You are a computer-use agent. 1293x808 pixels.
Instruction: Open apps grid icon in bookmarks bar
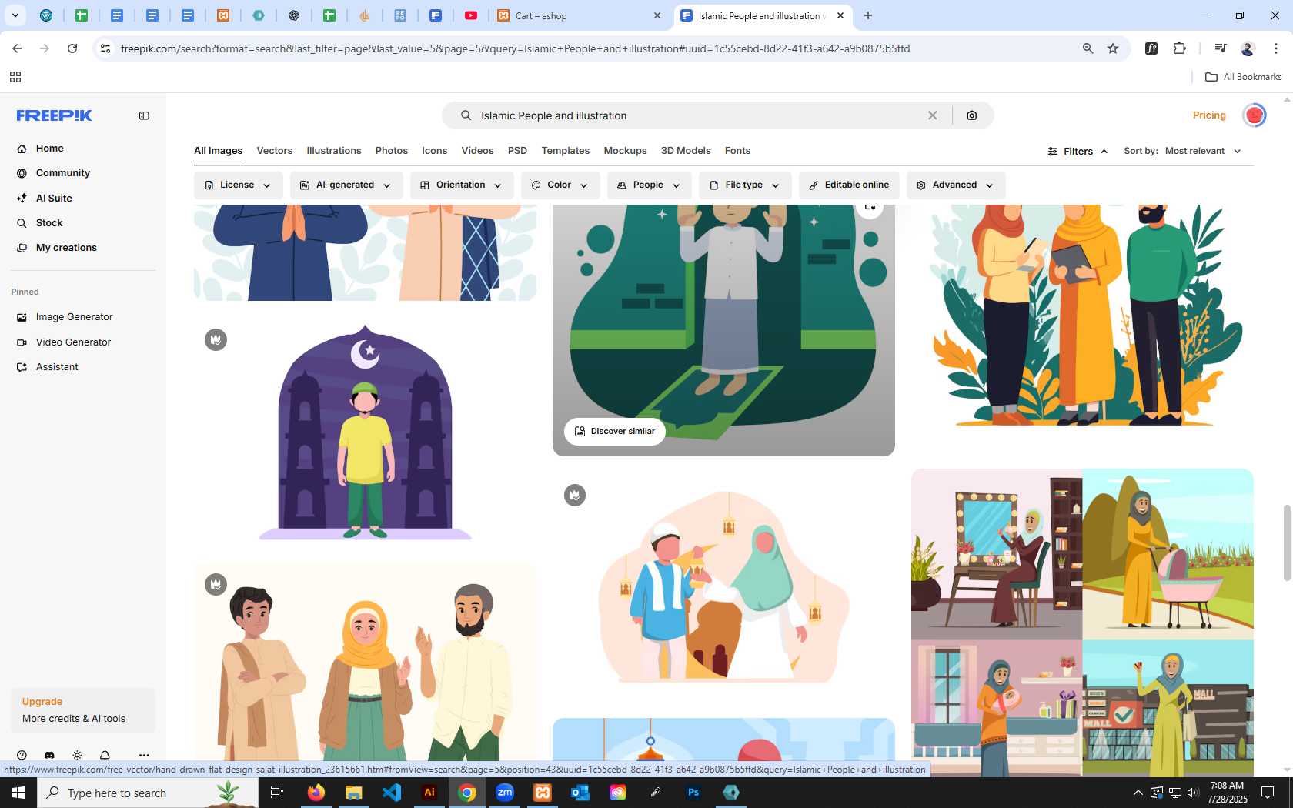(15, 77)
